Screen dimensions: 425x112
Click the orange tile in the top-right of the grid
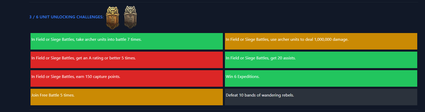[x=321, y=41]
